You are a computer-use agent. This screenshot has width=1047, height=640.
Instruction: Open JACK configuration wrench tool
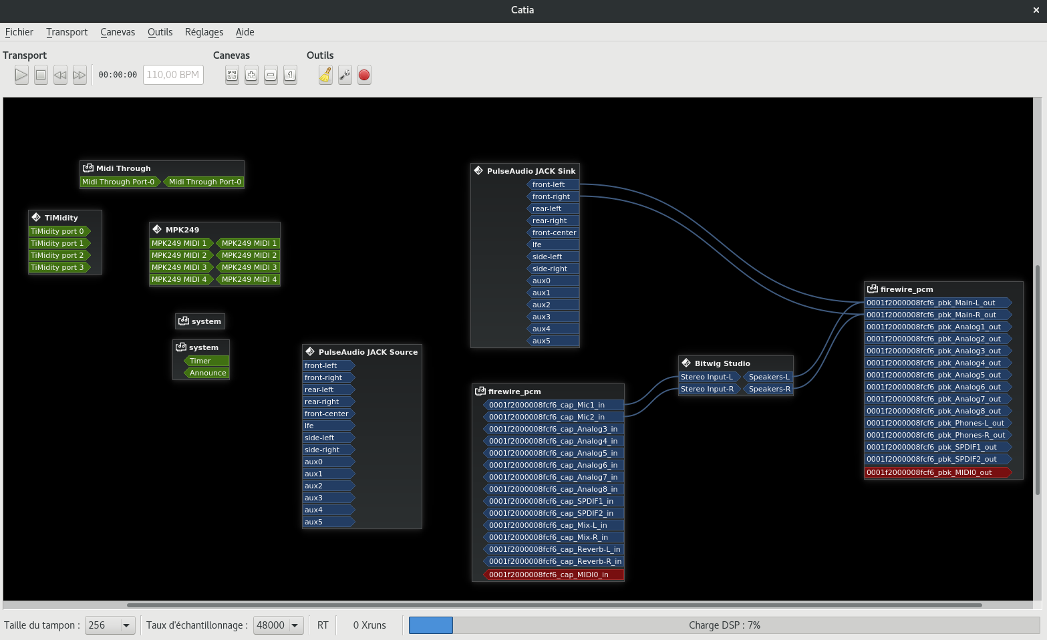[x=345, y=75]
